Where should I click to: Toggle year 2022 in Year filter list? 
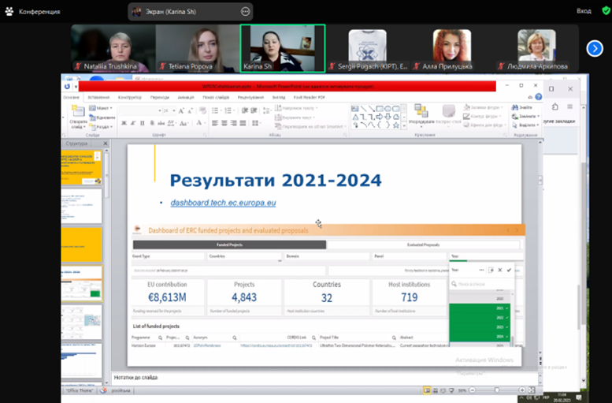[x=480, y=317]
